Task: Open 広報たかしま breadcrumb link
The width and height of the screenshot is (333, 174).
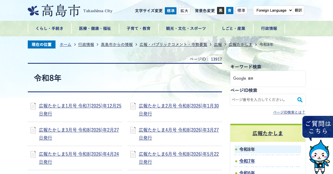Action: point(241,45)
